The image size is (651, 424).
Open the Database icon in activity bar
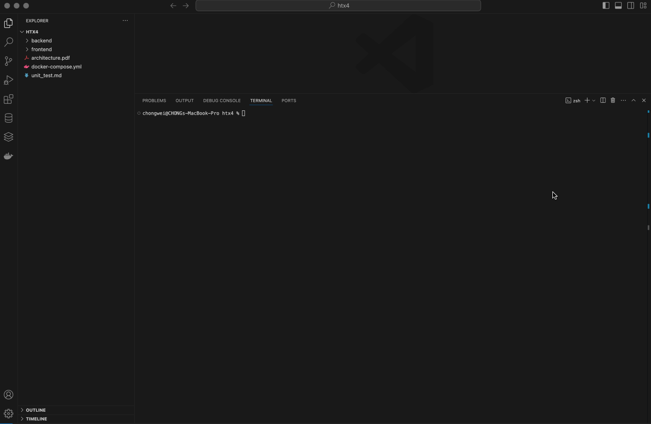tap(9, 118)
